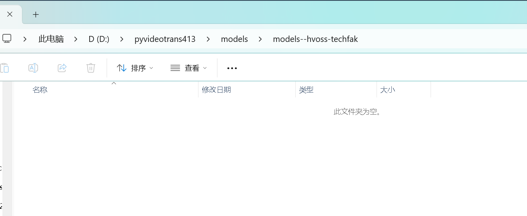Click the models--hvoss-techfak breadcrumb segment
Screen dimensions: 527x216
point(315,39)
